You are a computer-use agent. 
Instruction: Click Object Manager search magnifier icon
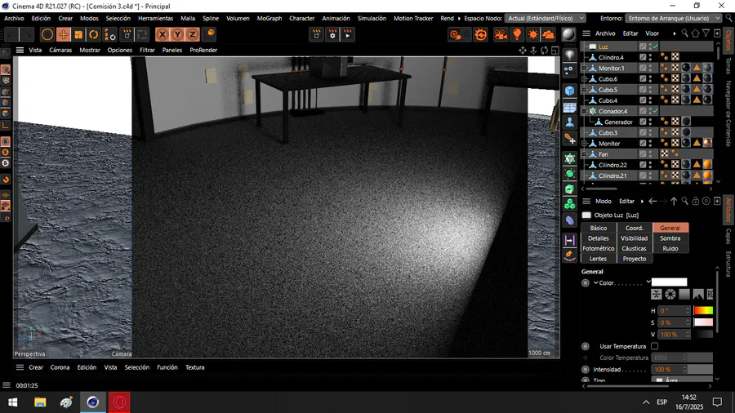click(685, 33)
